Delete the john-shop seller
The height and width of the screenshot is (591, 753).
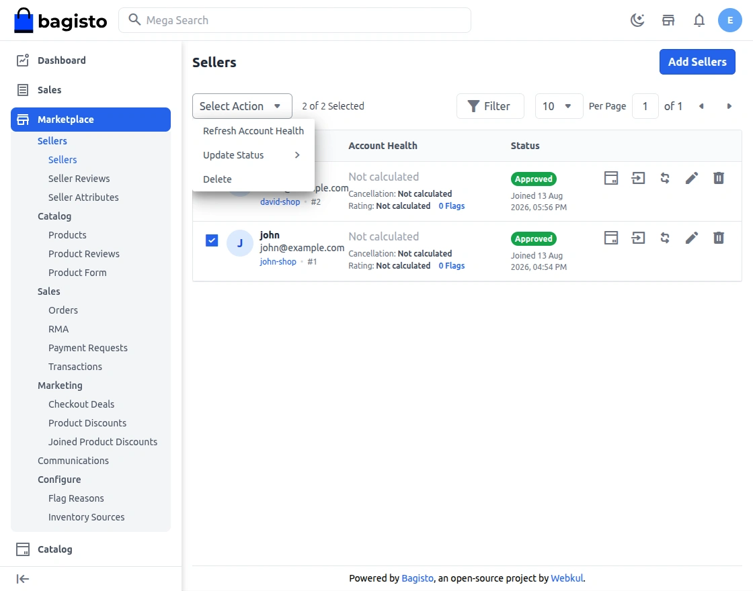719,238
